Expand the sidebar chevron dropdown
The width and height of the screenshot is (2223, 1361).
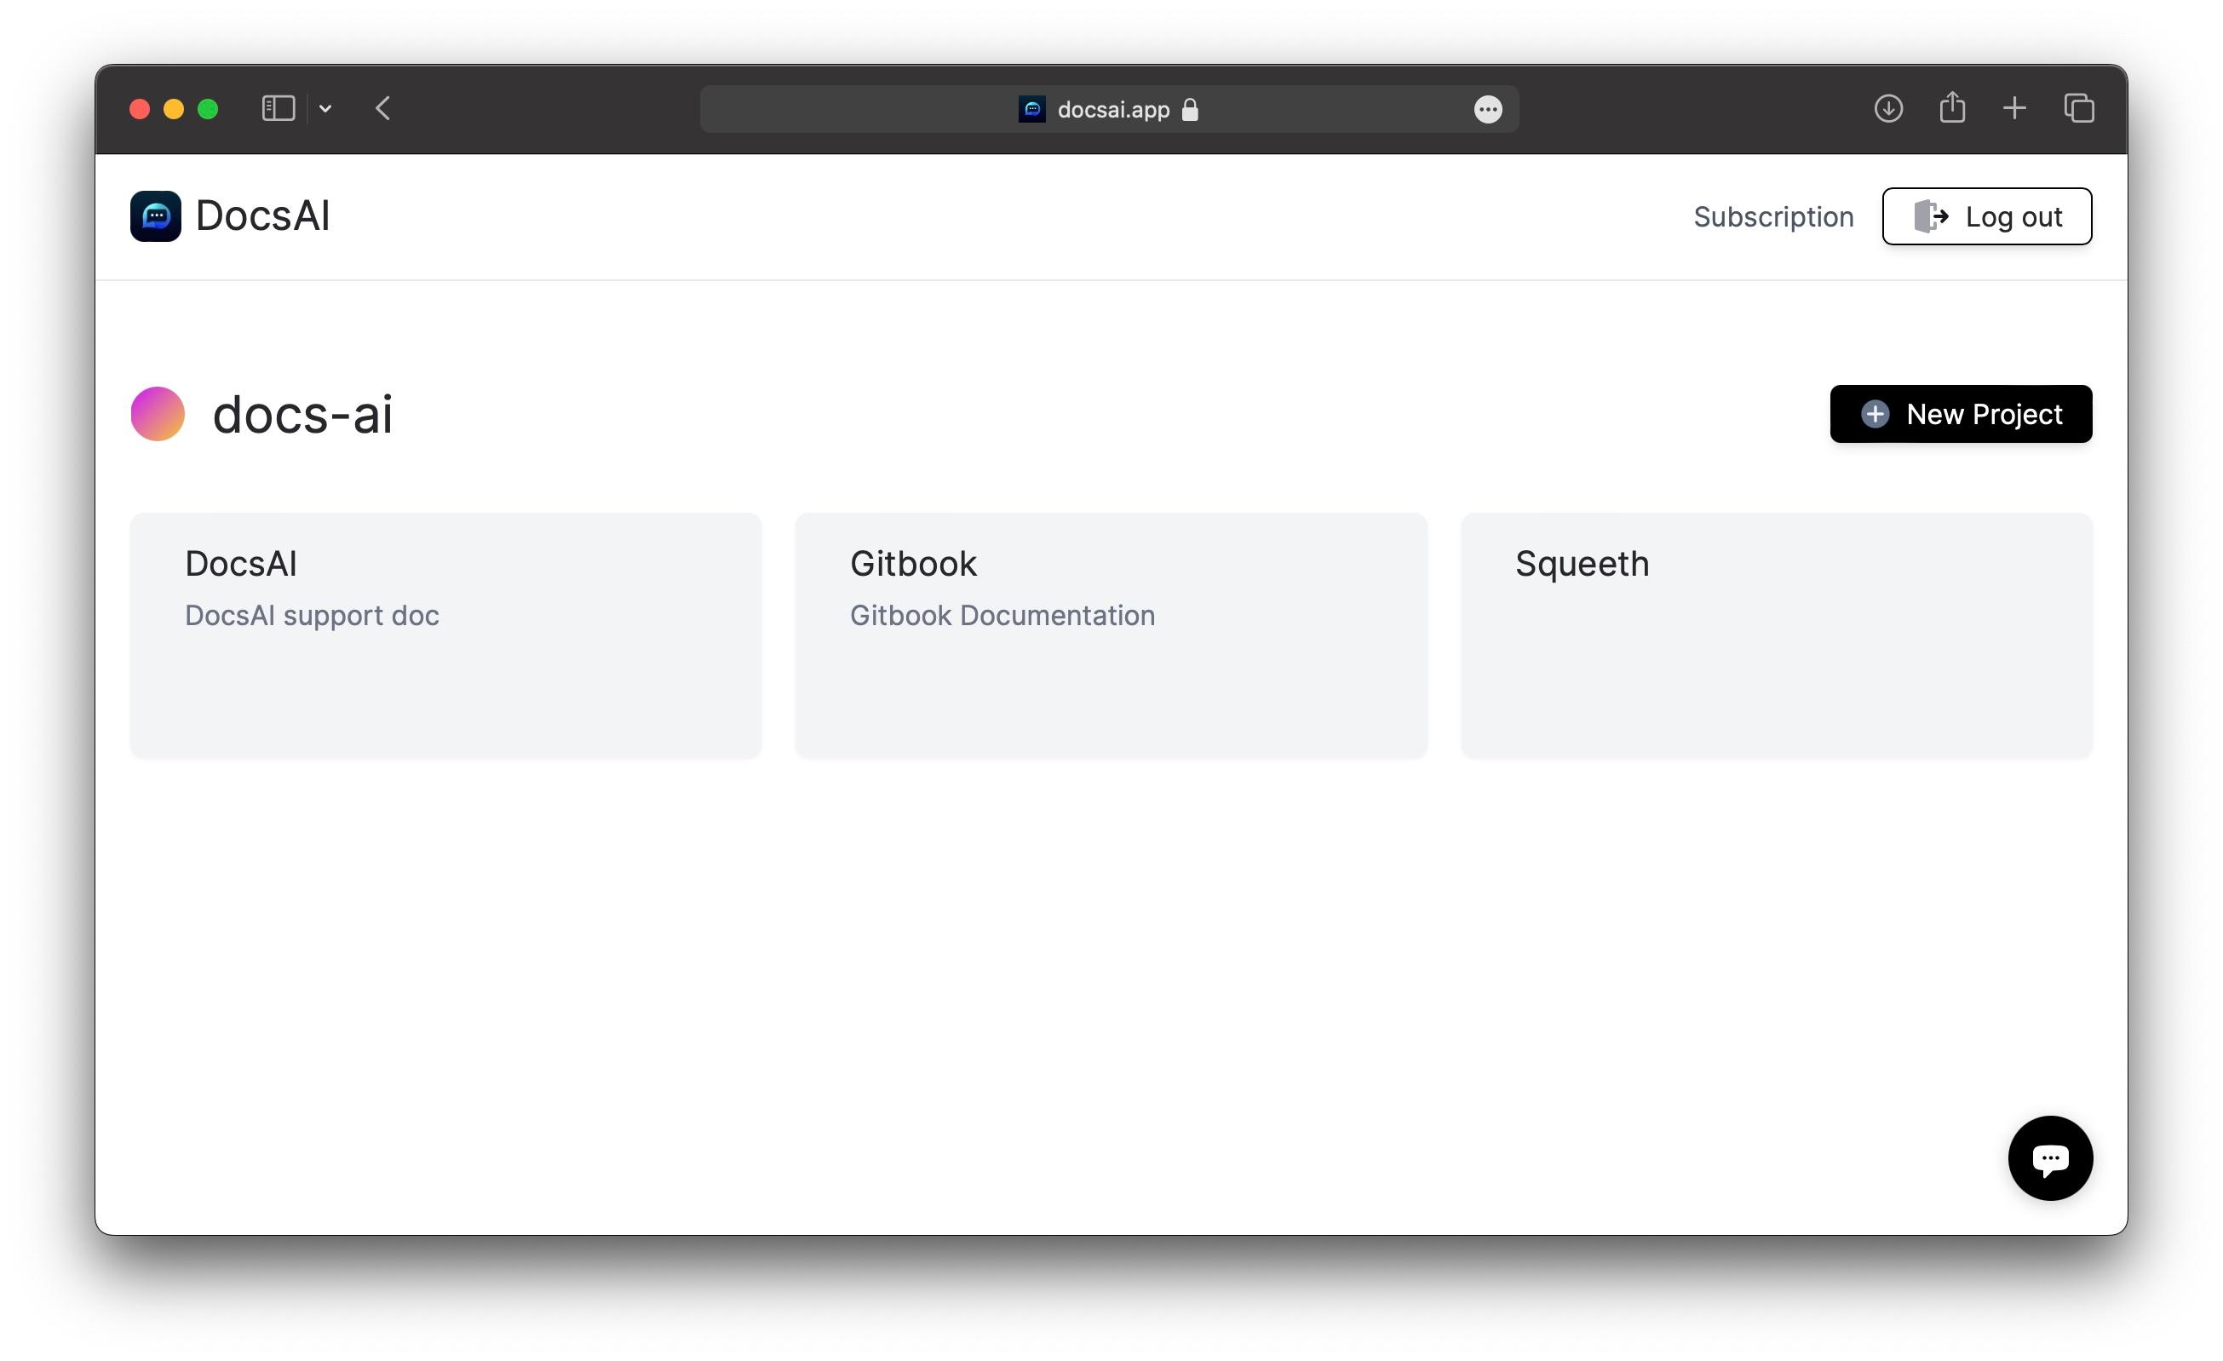tap(325, 109)
